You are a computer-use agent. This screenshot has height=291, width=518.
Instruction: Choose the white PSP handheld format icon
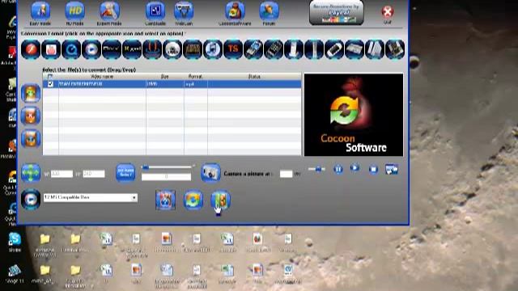[334, 49]
